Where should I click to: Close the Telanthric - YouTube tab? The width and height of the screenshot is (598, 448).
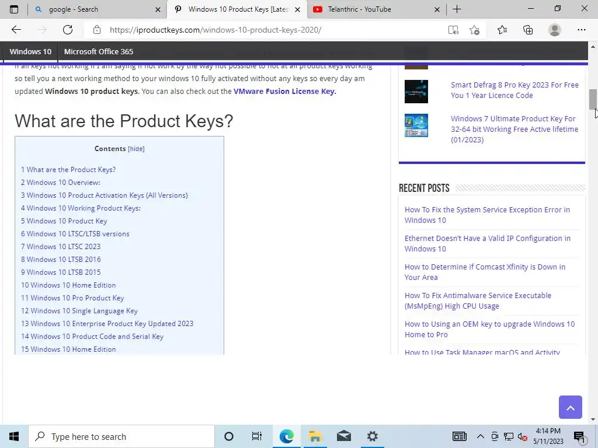pos(437,9)
